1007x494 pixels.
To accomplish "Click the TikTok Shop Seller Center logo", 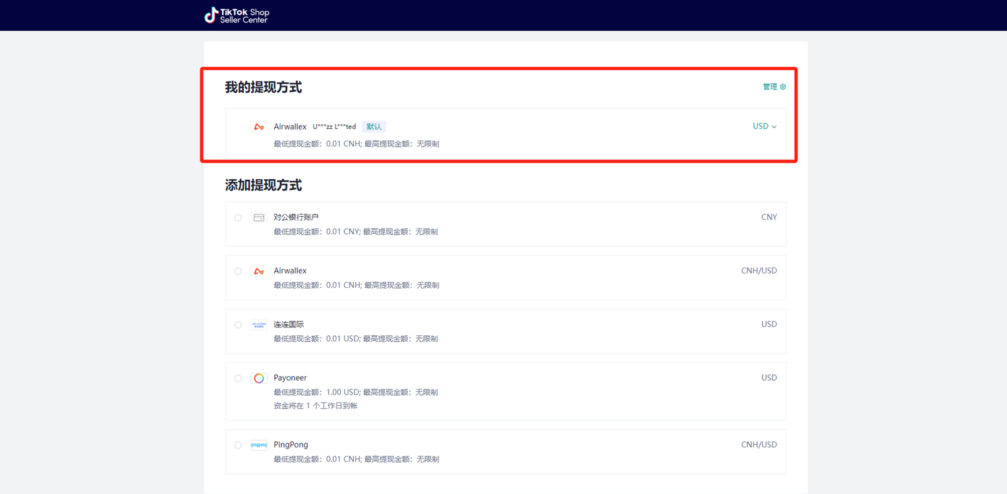I will (237, 15).
